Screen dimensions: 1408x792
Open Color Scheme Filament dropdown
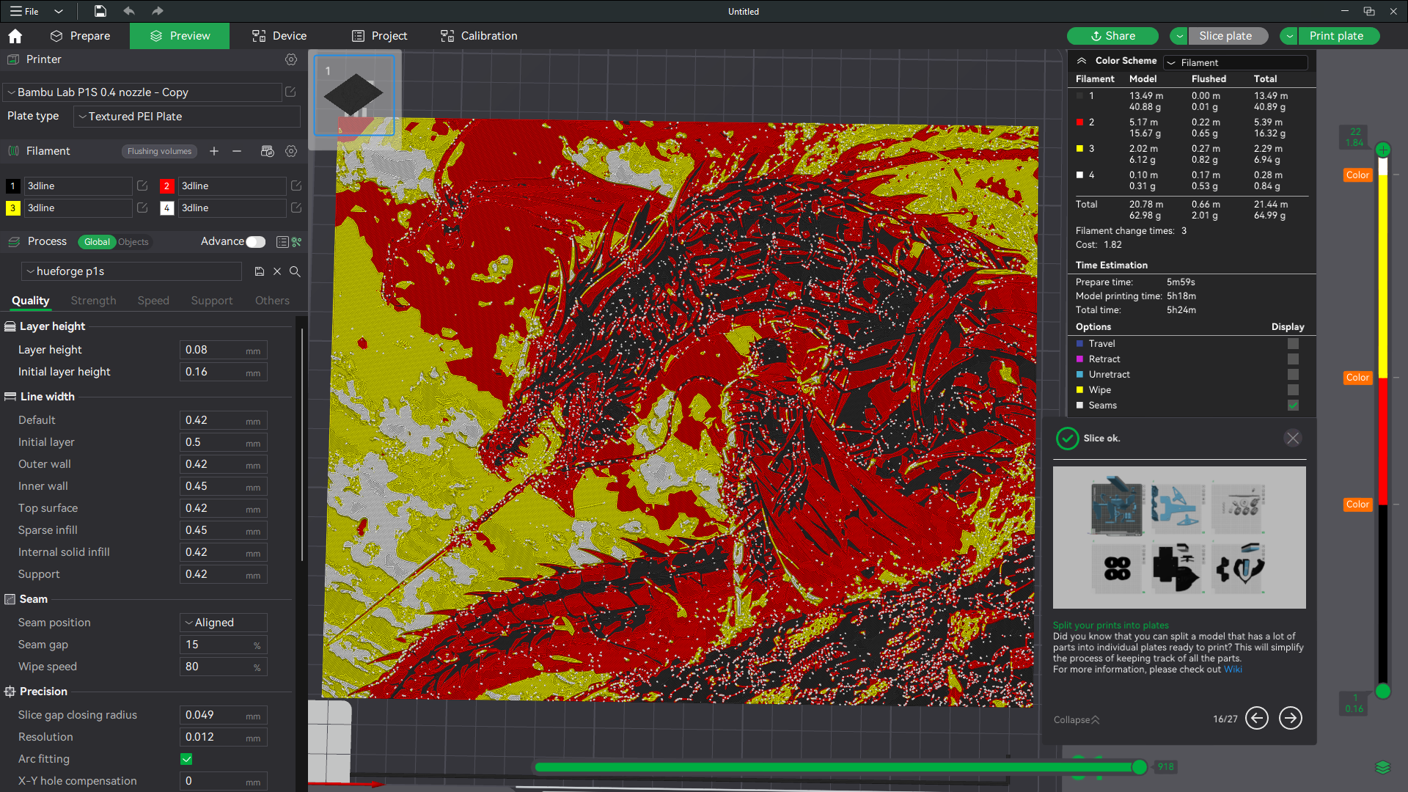pyautogui.click(x=1236, y=62)
